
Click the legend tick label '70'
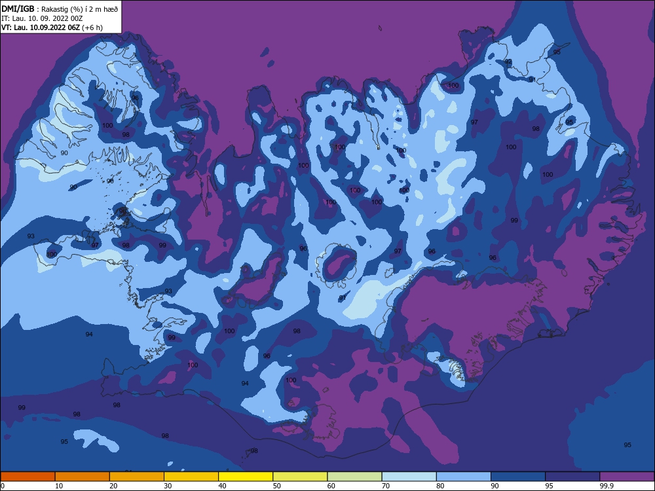pyautogui.click(x=386, y=486)
